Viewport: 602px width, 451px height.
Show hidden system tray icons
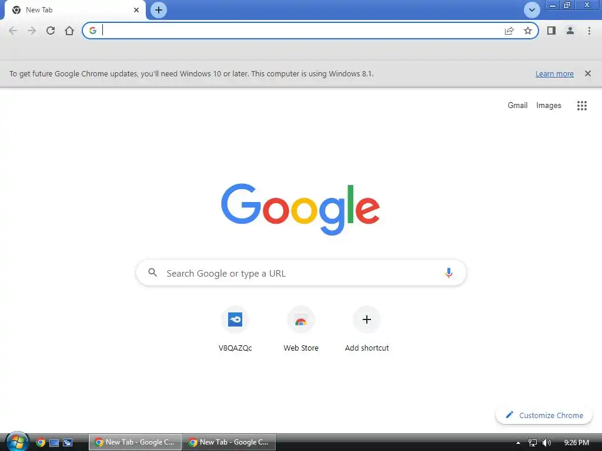pyautogui.click(x=518, y=443)
